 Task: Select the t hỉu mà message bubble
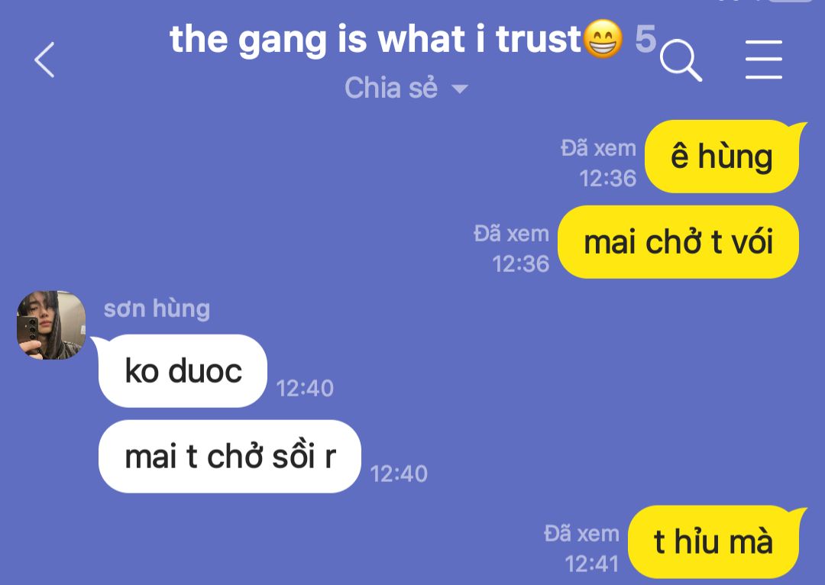click(715, 542)
